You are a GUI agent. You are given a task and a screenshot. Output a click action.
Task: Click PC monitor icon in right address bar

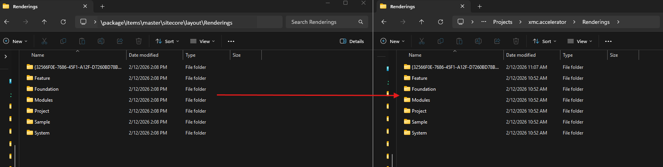461,22
